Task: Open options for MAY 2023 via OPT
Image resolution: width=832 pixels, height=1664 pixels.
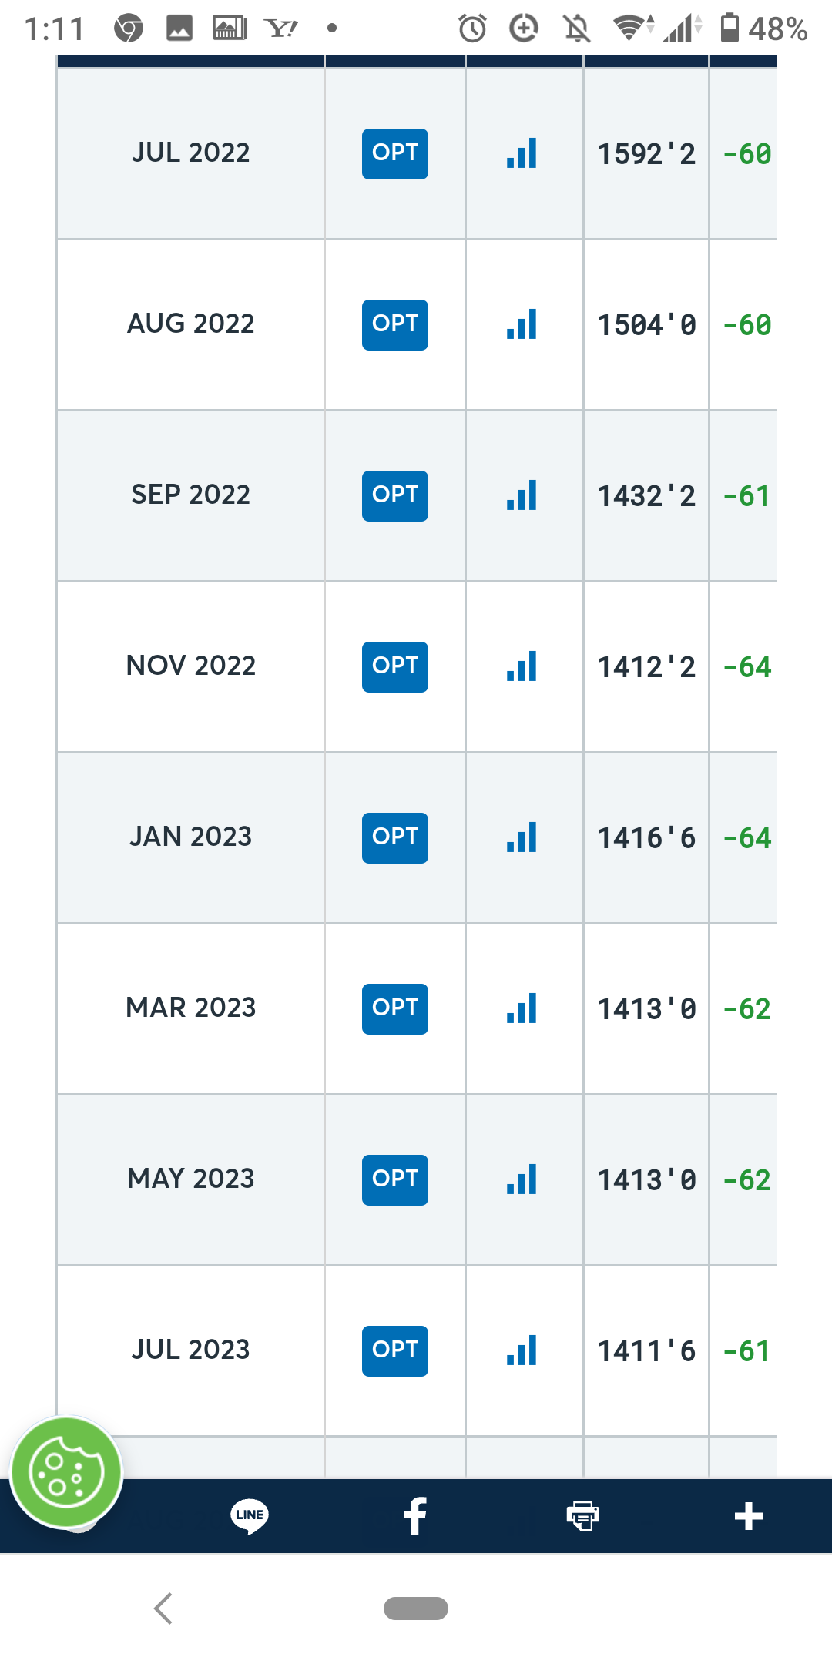Action: tap(395, 1179)
